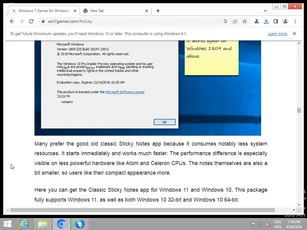Switch to the New Tab tab
Screen dimensions: 307x230
coord(115,11)
